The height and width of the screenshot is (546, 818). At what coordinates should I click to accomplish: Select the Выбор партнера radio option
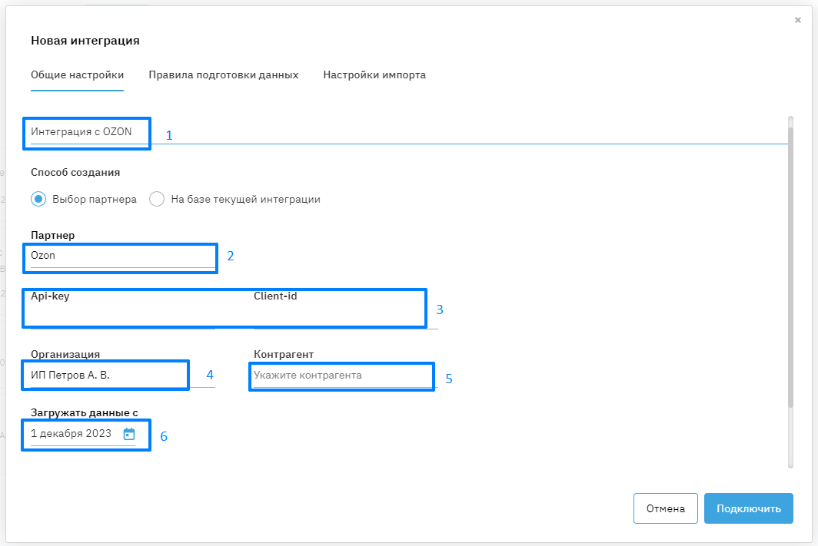point(39,199)
